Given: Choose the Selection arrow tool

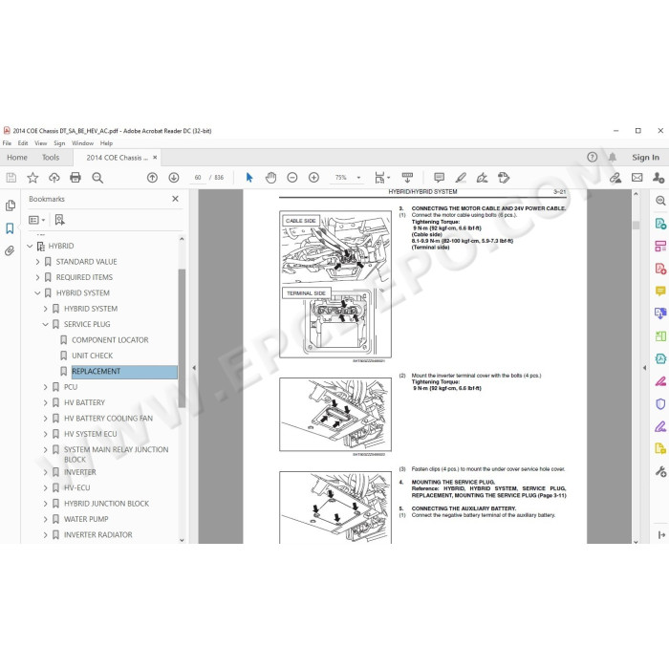Looking at the screenshot, I should [249, 178].
